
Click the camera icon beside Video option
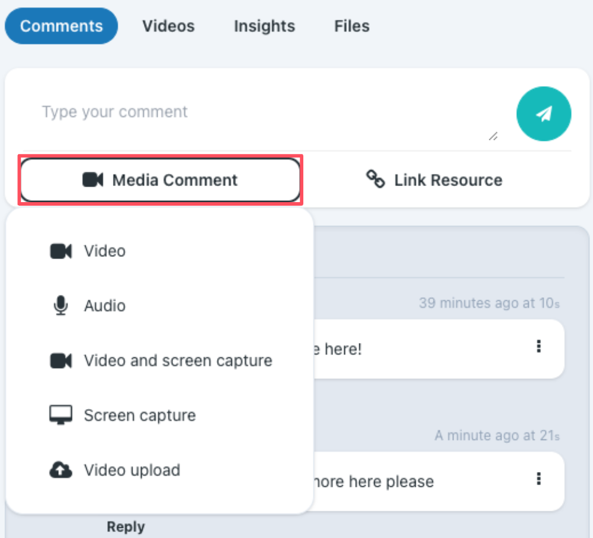pyautogui.click(x=61, y=251)
